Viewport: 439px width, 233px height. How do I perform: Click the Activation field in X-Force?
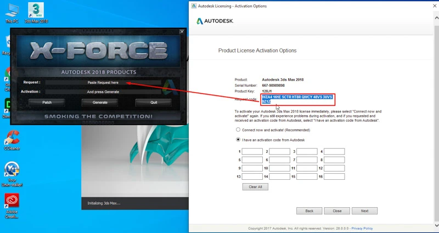103,92
